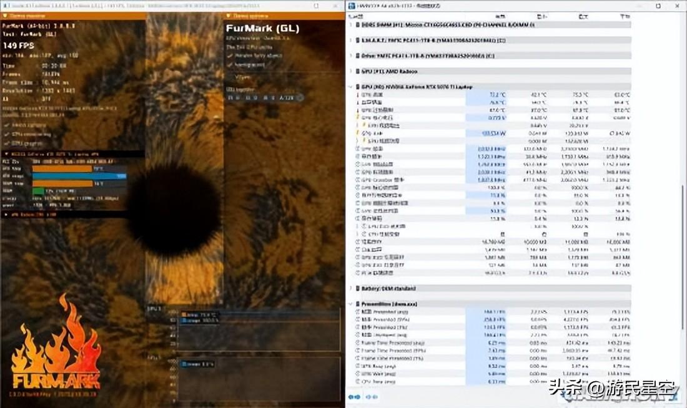Expand the DDR5 DIMM sensor group
Viewport: 687px width, 408px height.
(x=350, y=25)
